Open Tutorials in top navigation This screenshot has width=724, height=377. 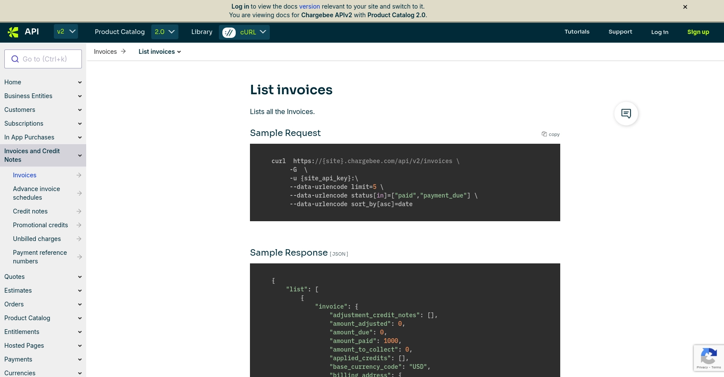click(x=577, y=32)
